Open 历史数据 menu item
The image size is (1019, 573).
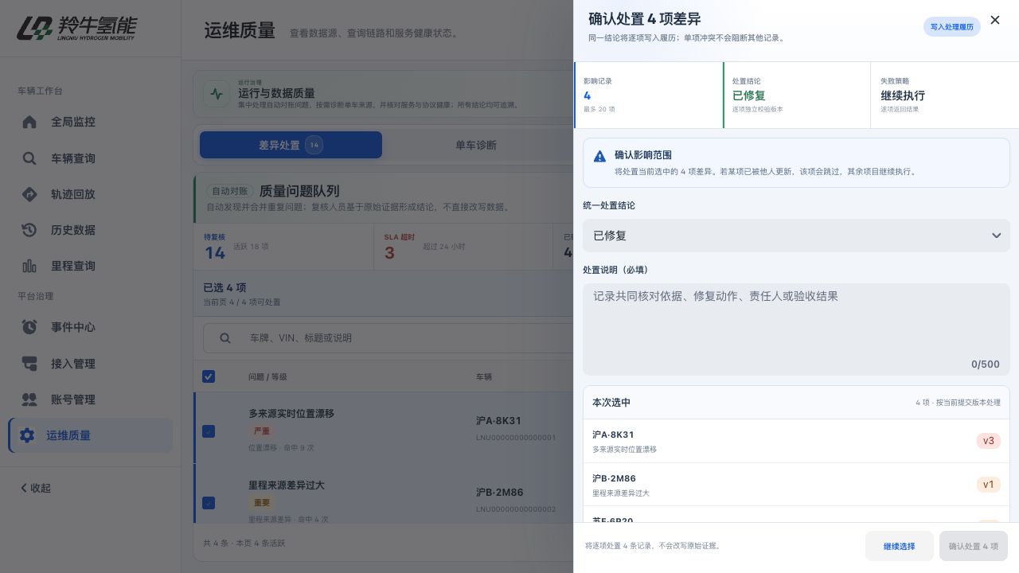pos(90,230)
